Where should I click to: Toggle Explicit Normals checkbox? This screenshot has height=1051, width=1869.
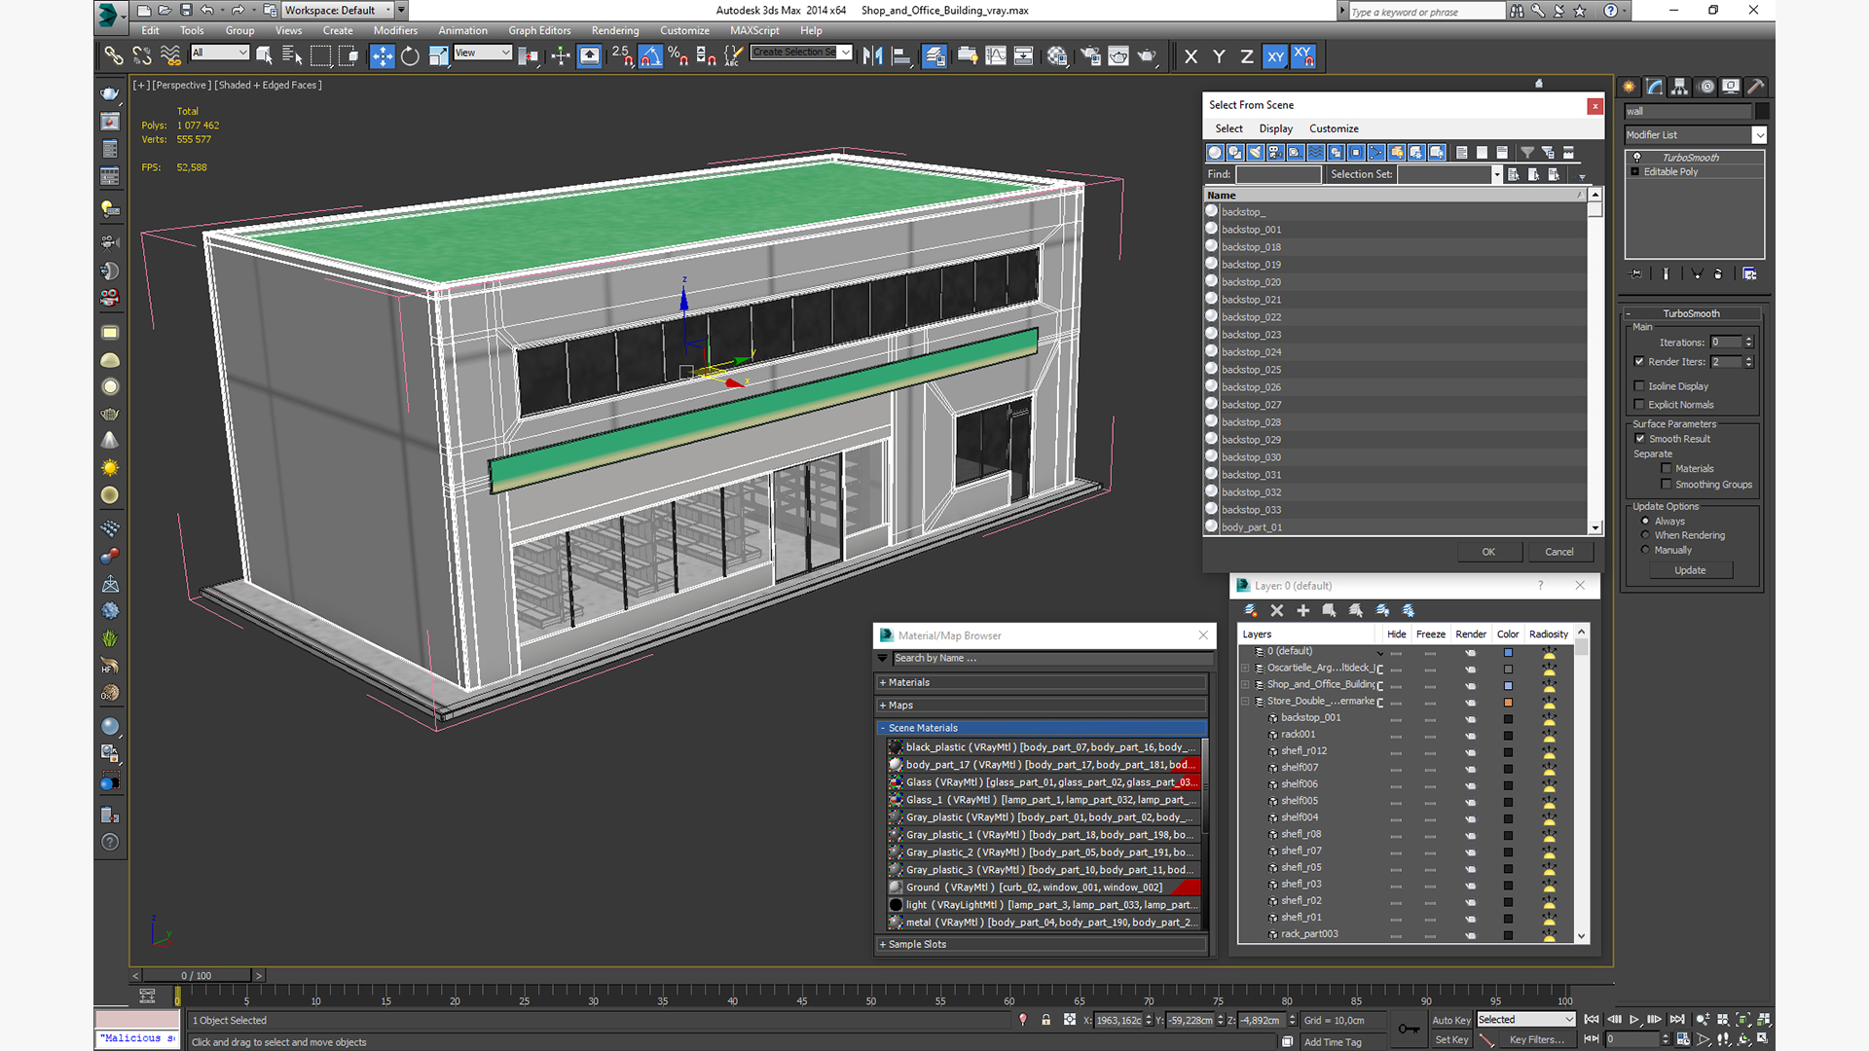(x=1639, y=405)
